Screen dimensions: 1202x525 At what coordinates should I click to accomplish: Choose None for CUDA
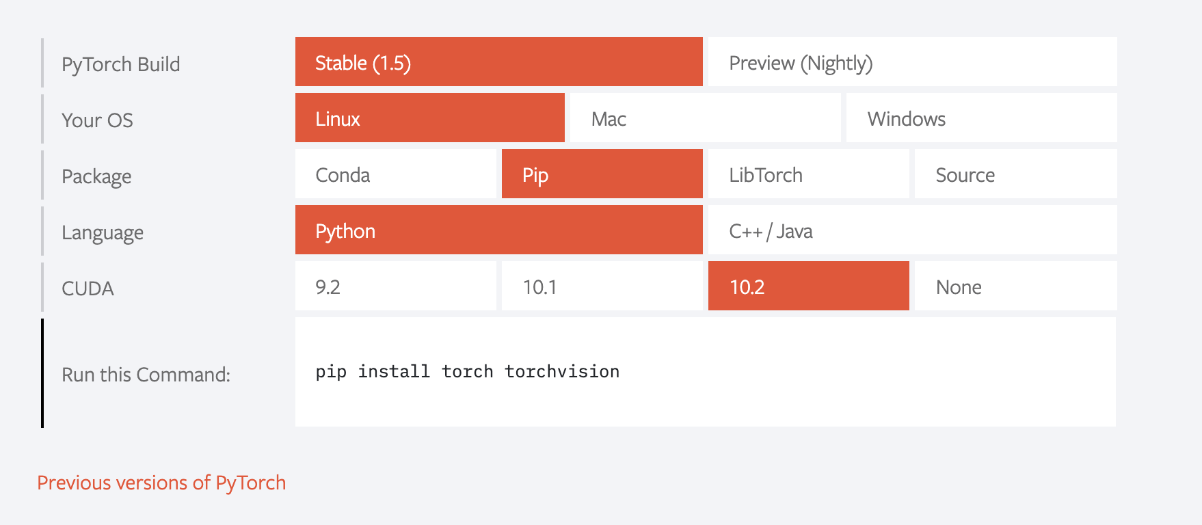[1015, 286]
